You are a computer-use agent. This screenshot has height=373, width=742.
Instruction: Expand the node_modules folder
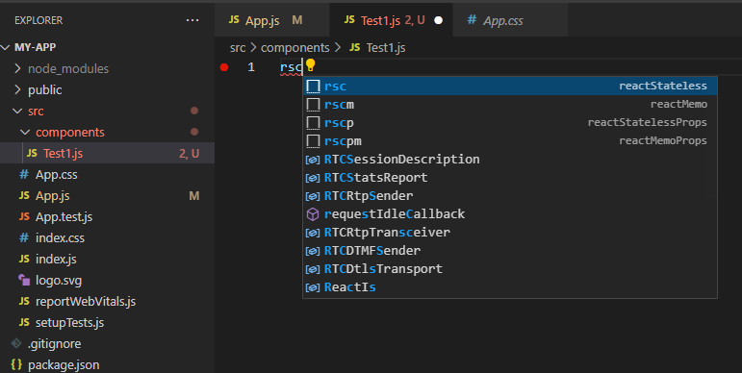pyautogui.click(x=17, y=68)
